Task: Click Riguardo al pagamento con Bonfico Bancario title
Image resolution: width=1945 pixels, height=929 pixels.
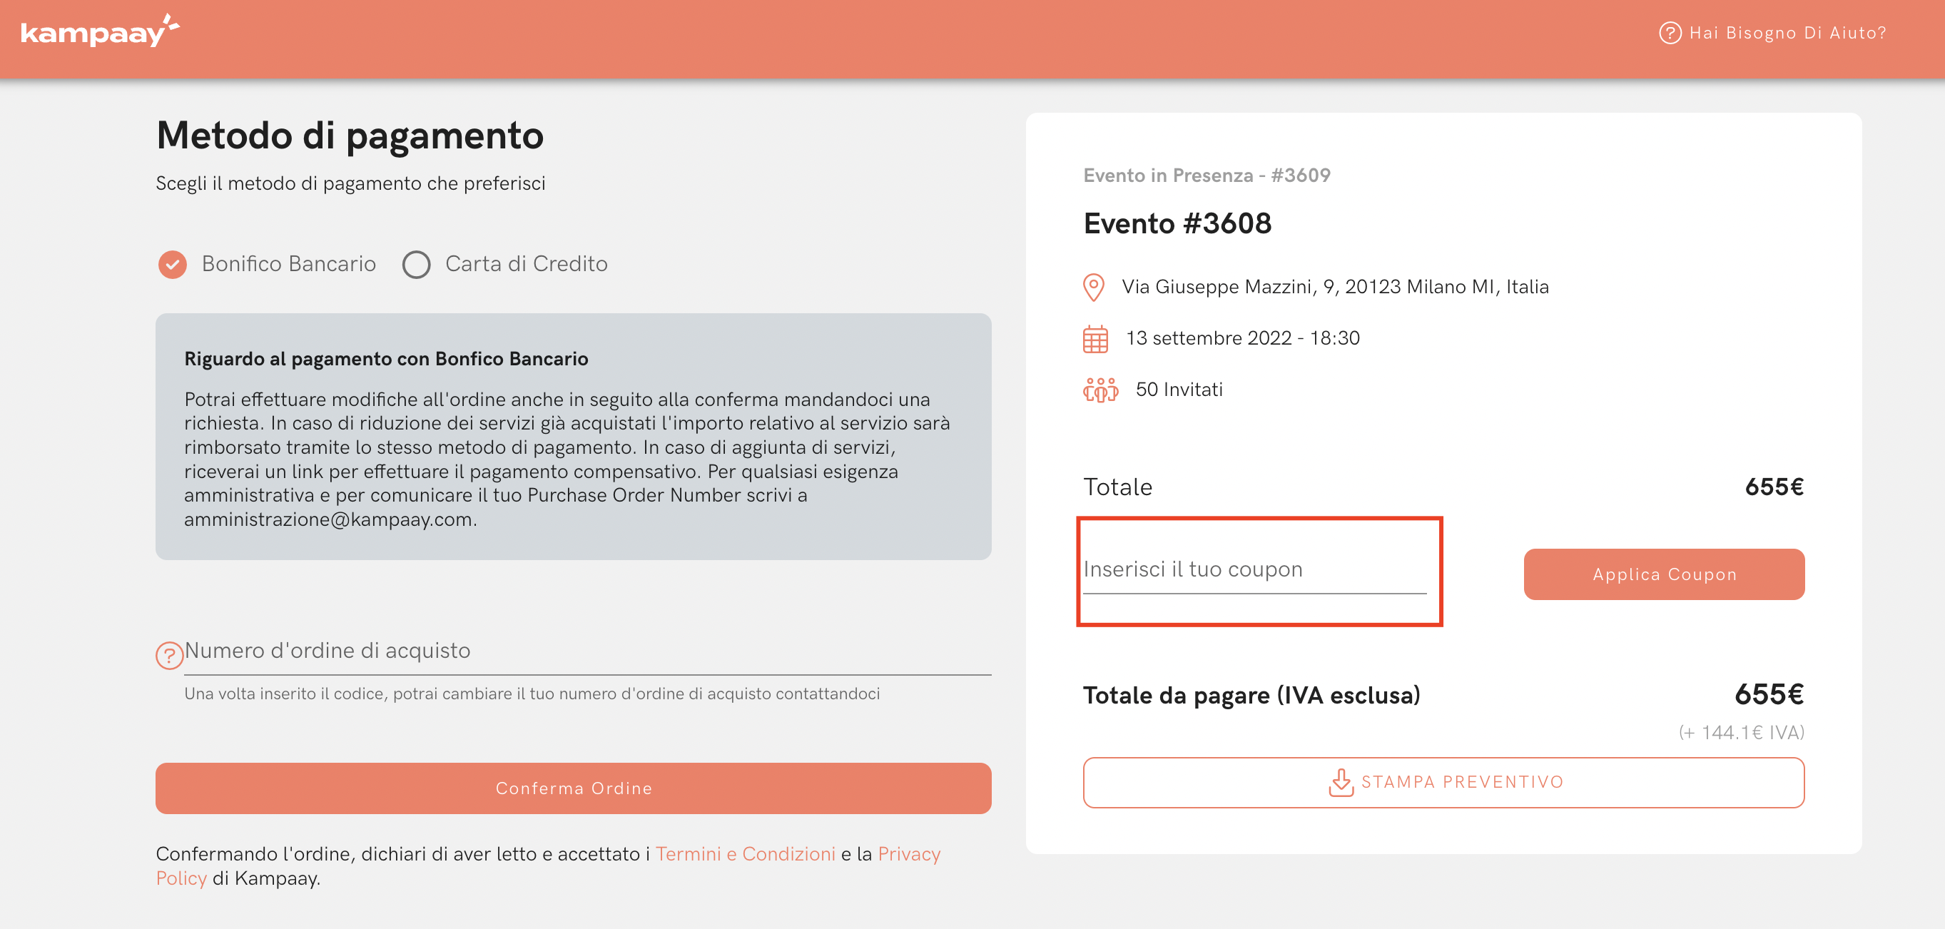Action: tap(386, 359)
